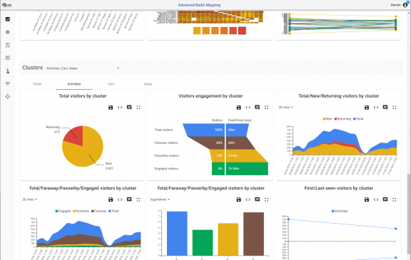The width and height of the screenshot is (411, 260).
Task: Save the Total visitors by cluster chart
Action: (111, 108)
